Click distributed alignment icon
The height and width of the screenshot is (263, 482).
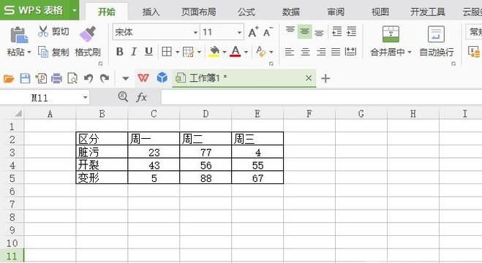(350, 52)
